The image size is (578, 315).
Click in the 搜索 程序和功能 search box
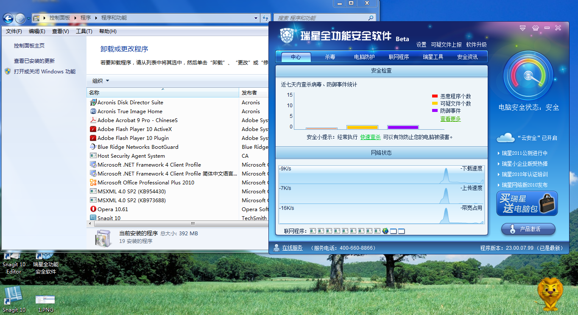(x=322, y=18)
